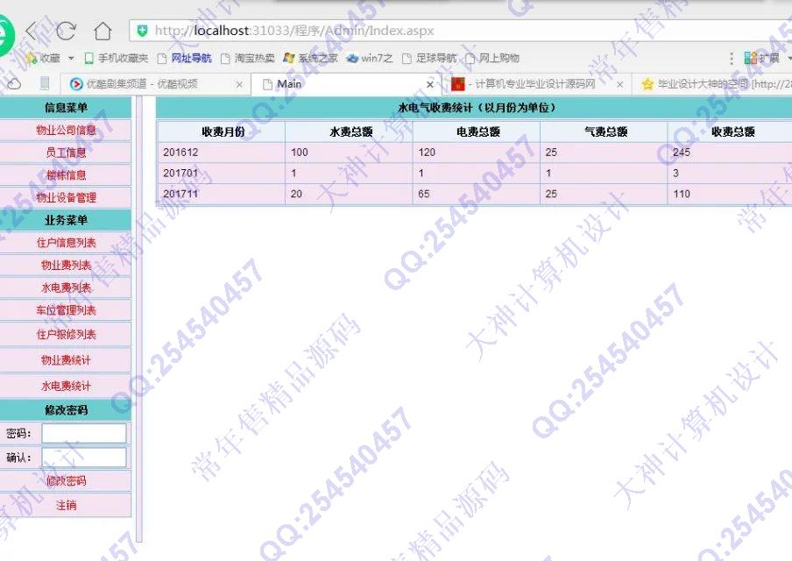Open 网上购物 bookmark
The width and height of the screenshot is (792, 561).
click(492, 58)
